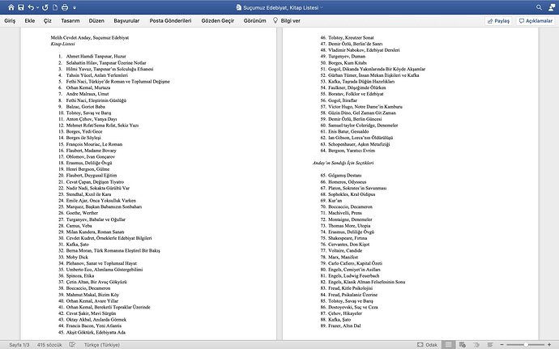Open the Başvurular tab
The width and height of the screenshot is (559, 349).
[126, 21]
